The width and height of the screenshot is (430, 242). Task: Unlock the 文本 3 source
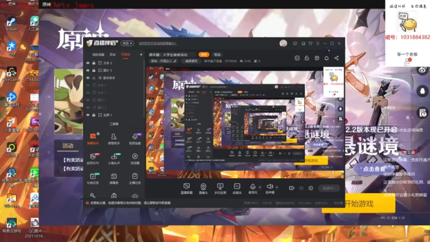[94, 63]
